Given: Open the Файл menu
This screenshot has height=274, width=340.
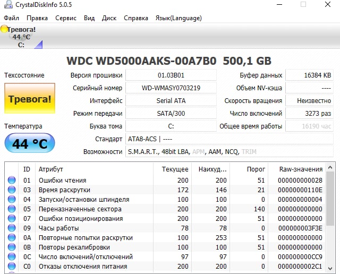Looking at the screenshot, I should coord(12,18).
